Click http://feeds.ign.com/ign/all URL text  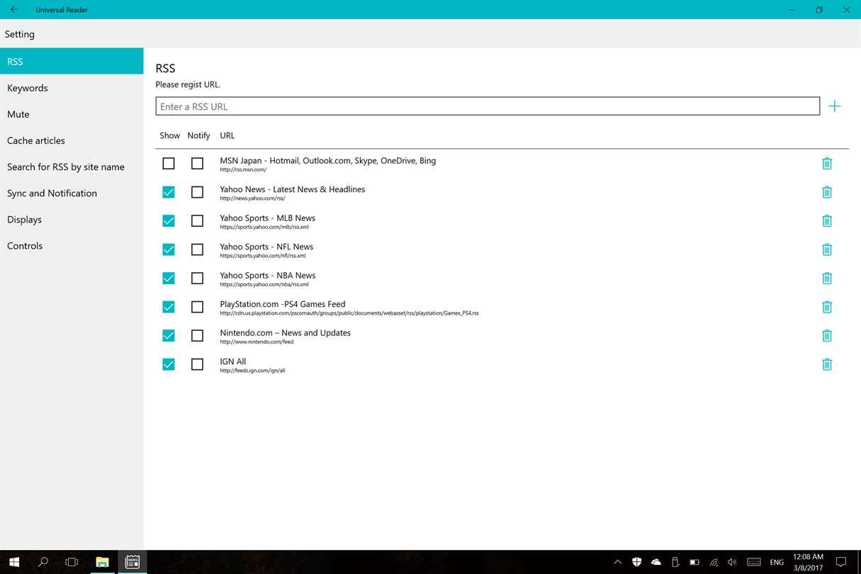252,371
